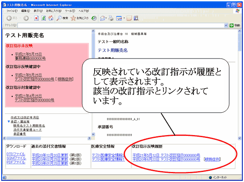244x182 pixels.
Task: Open the ファイル(F) menu
Action: point(12,11)
